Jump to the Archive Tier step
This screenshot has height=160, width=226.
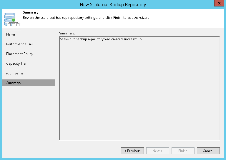tap(16, 73)
